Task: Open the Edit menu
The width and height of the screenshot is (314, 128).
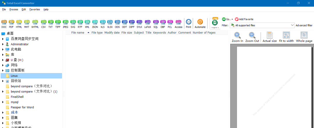Action: coord(24,9)
